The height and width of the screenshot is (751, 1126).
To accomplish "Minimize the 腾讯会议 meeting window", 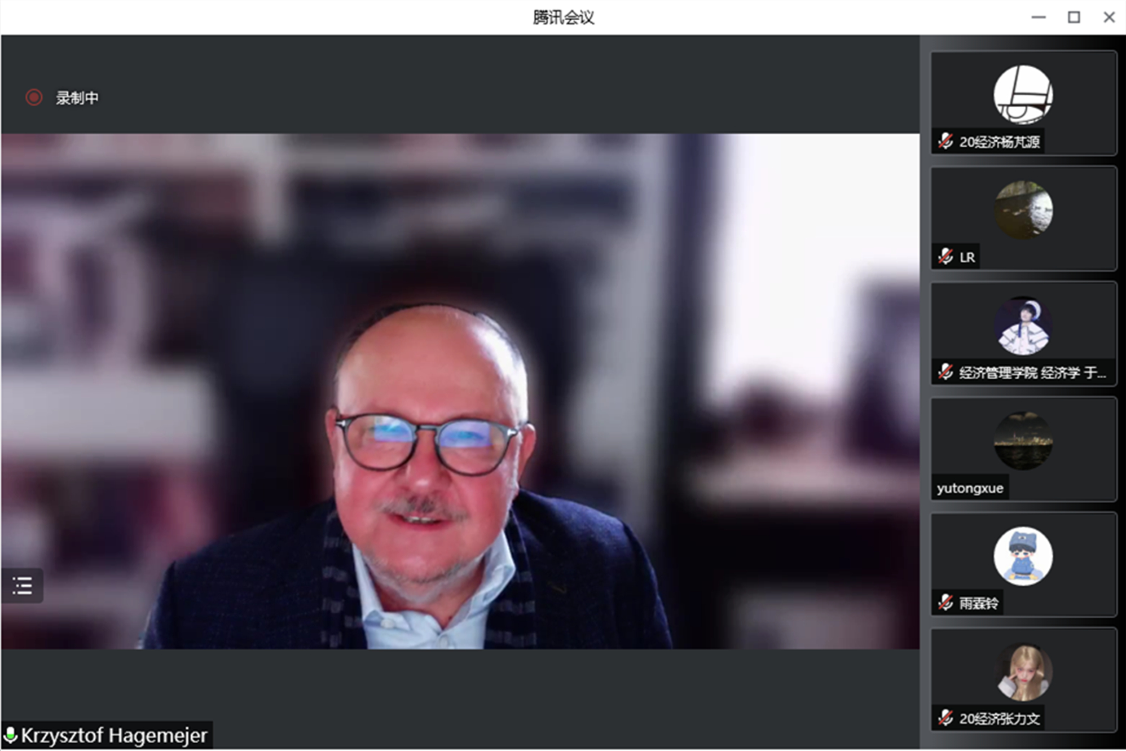I will 1039,17.
